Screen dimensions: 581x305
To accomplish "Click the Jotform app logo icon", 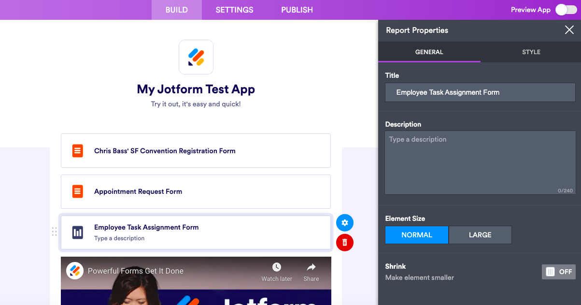I will [x=196, y=57].
